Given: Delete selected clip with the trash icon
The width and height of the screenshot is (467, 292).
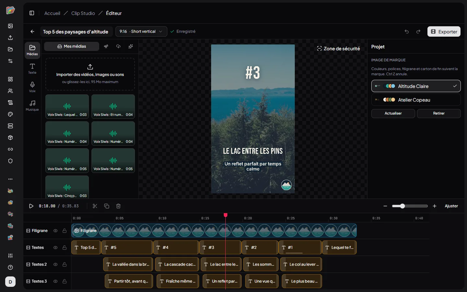Looking at the screenshot, I should (x=118, y=206).
